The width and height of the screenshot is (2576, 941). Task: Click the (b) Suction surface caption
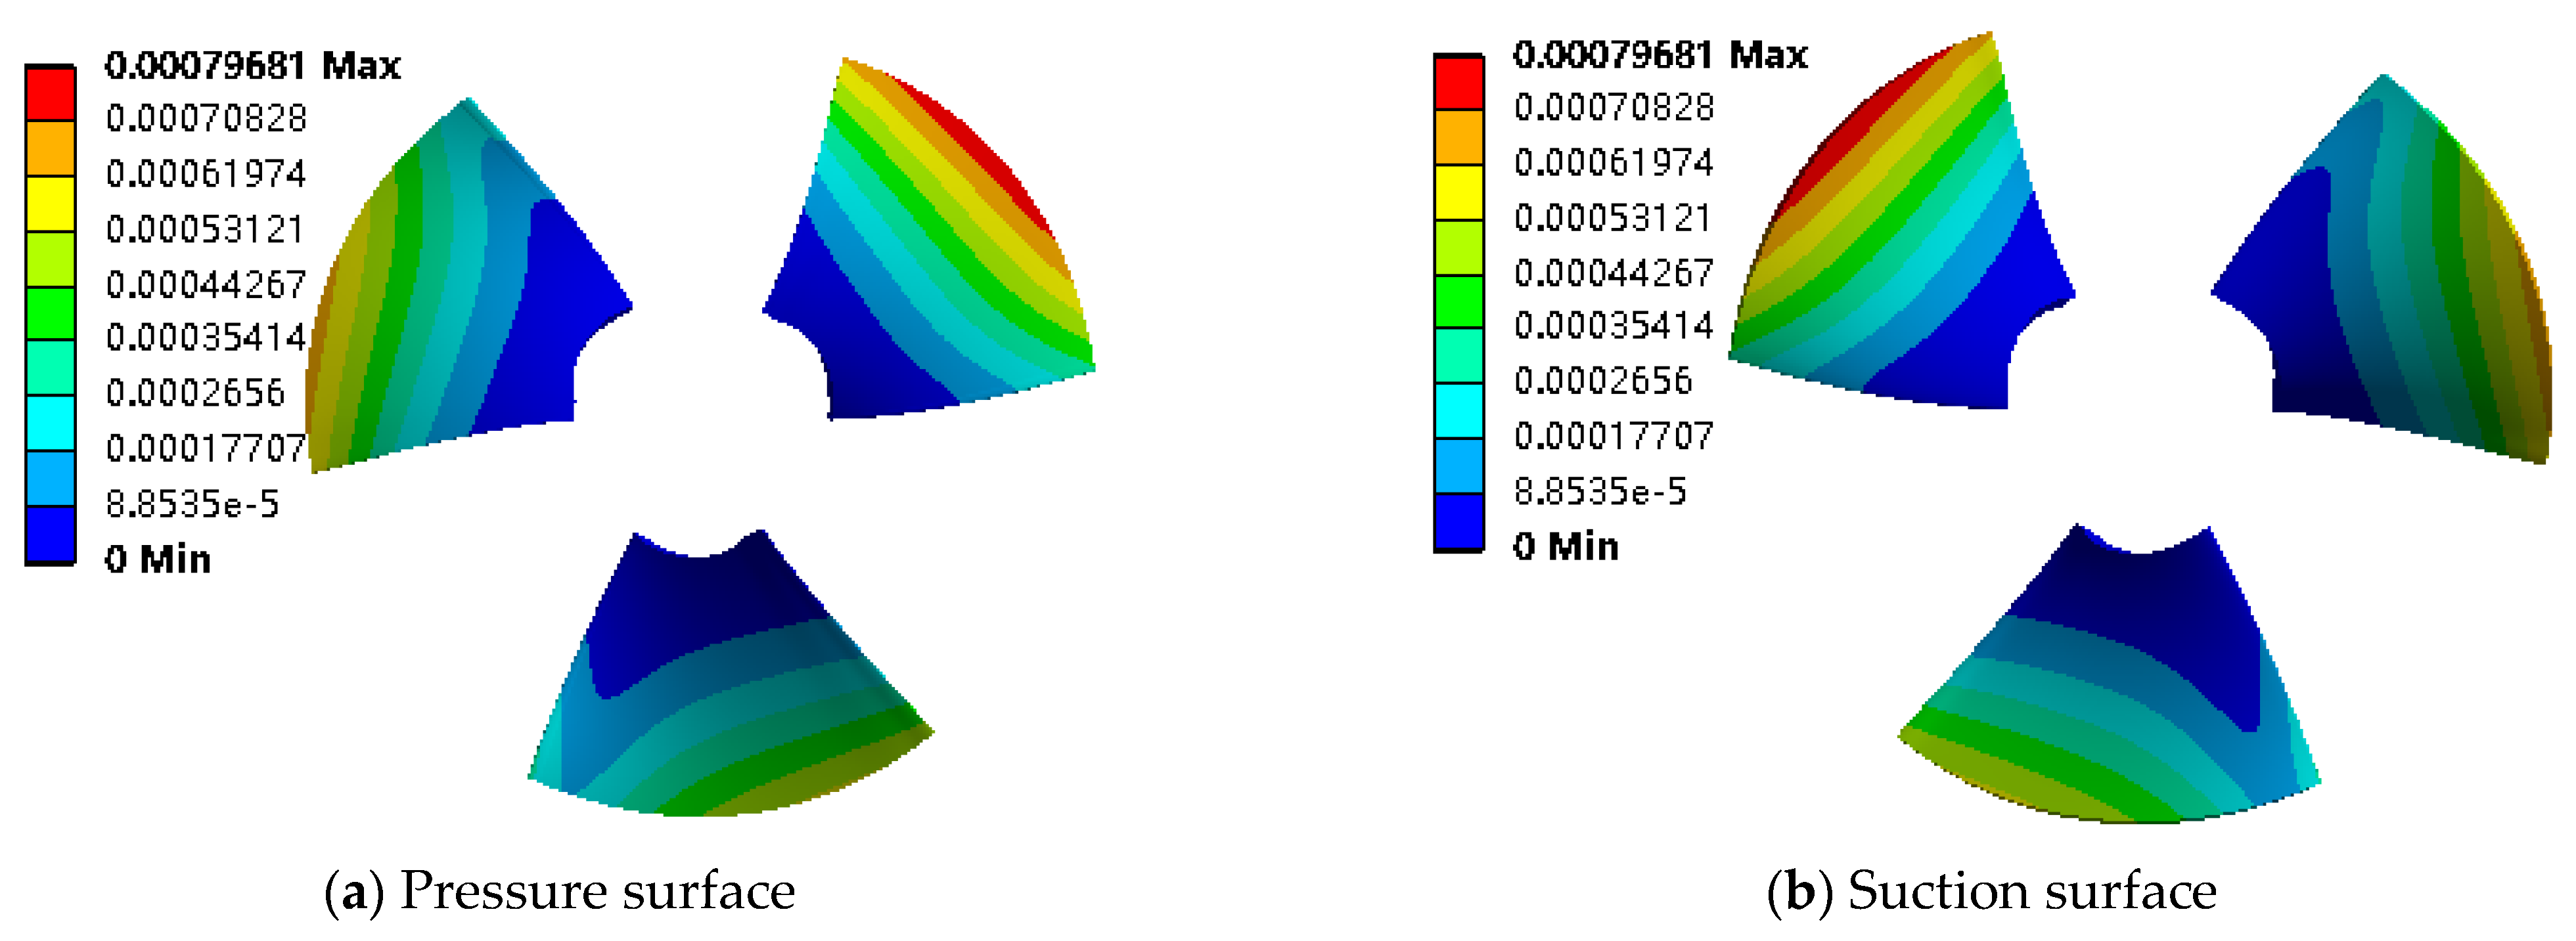[1992, 891]
